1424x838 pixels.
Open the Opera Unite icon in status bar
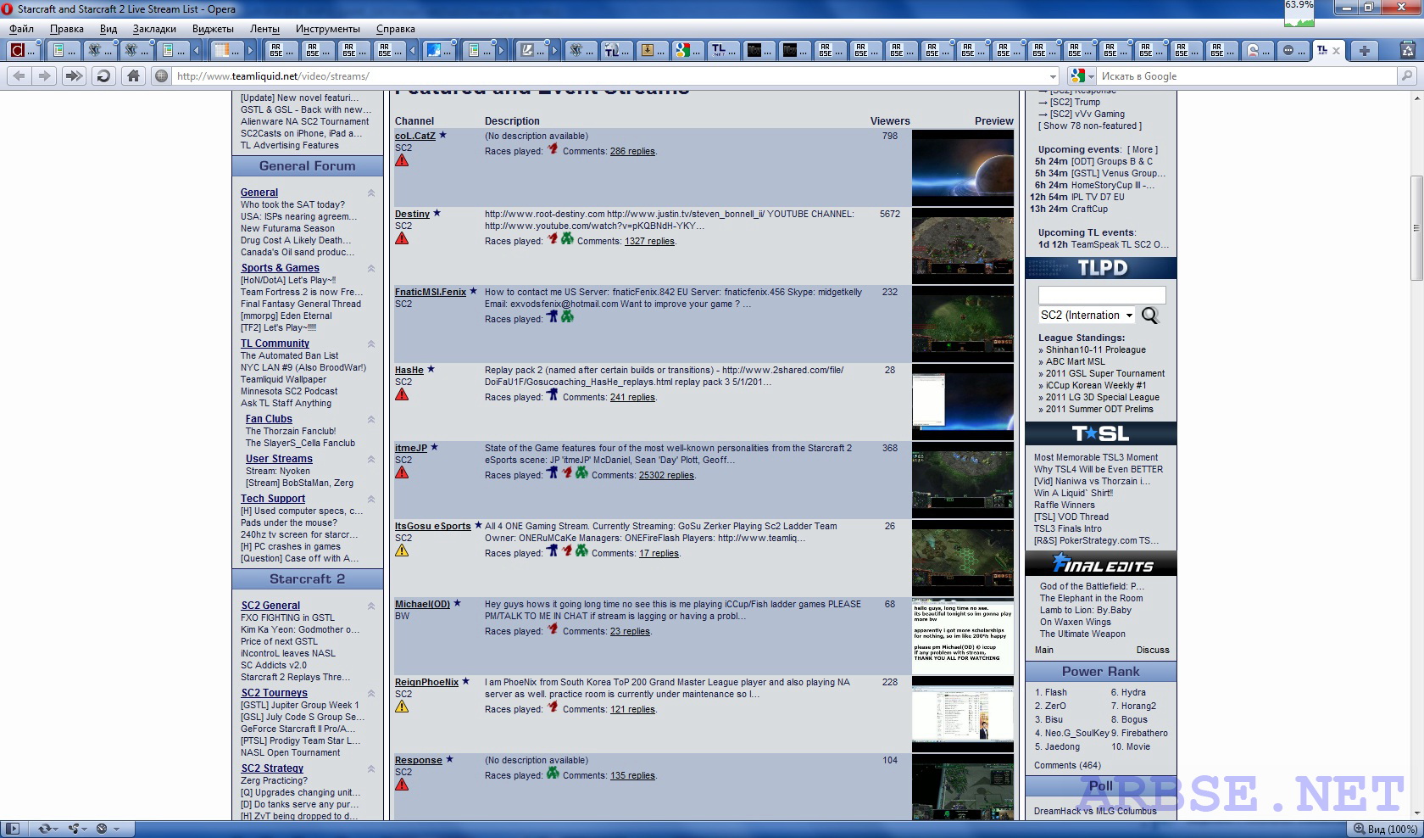(74, 829)
